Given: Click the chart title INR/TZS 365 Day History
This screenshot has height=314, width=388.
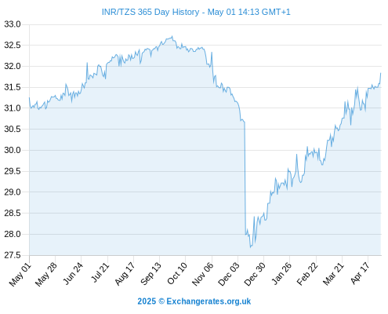Looking at the screenshot, I should (x=150, y=12).
